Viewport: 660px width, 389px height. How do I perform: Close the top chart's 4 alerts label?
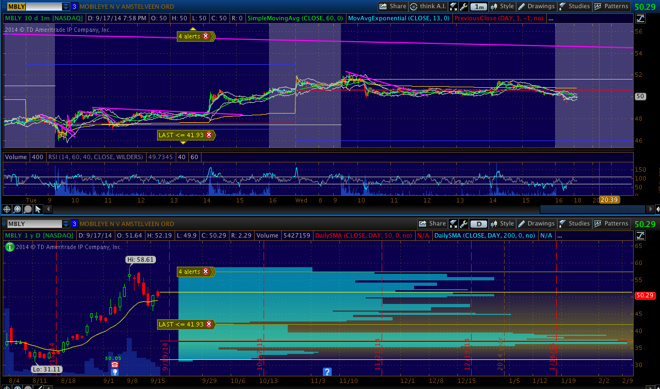(206, 36)
